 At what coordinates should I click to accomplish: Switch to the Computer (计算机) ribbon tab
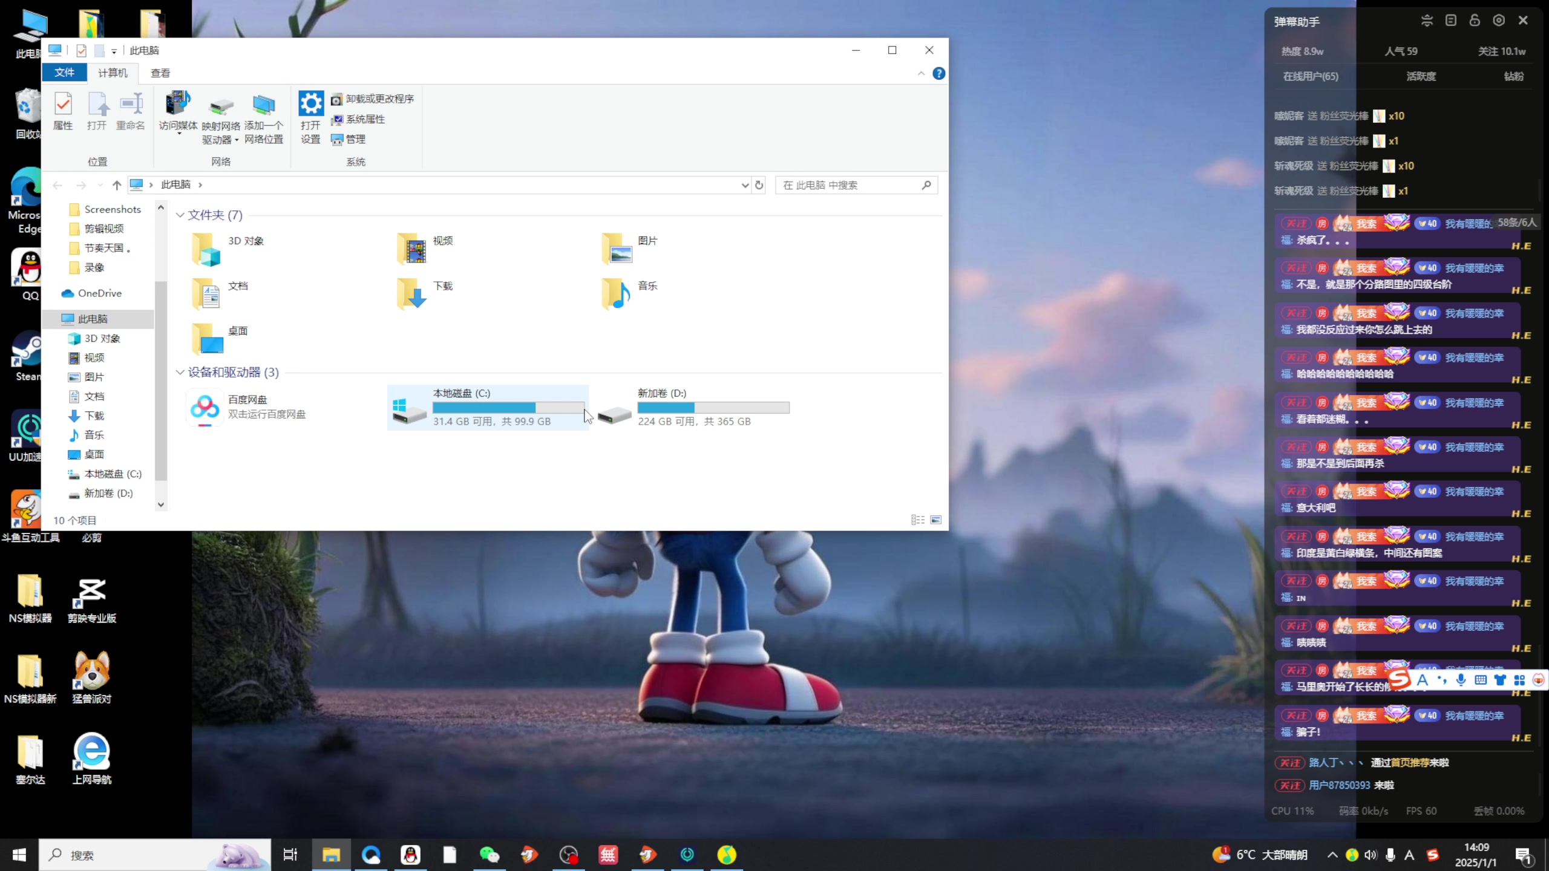coord(113,73)
